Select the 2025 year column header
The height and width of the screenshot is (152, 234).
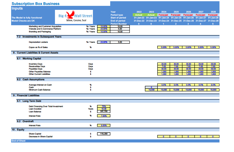point(176,12)
